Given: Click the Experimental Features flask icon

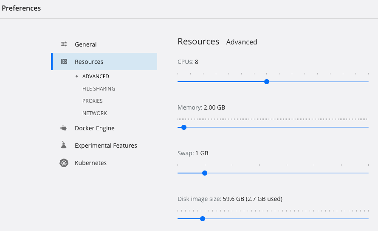Looking at the screenshot, I should coord(64,145).
